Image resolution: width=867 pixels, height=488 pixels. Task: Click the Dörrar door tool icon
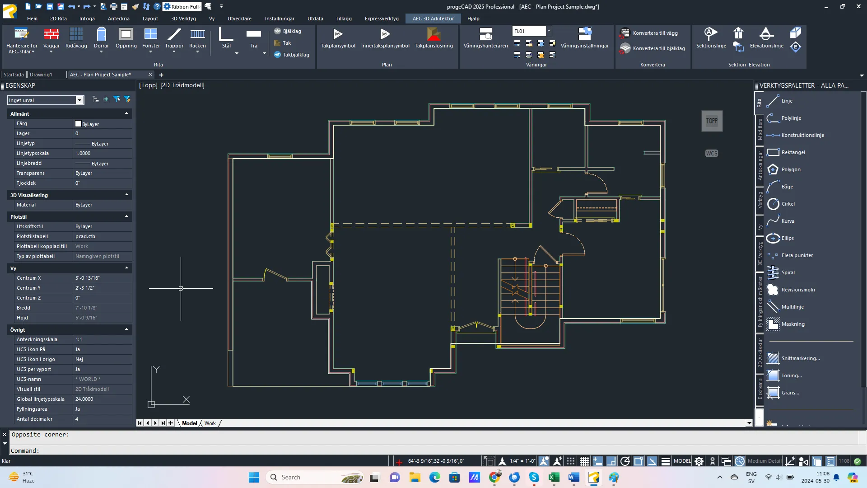point(101,35)
